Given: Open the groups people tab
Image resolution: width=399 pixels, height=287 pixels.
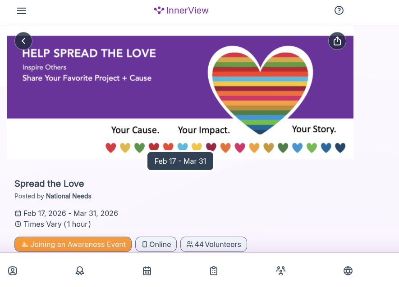Looking at the screenshot, I should 281,271.
